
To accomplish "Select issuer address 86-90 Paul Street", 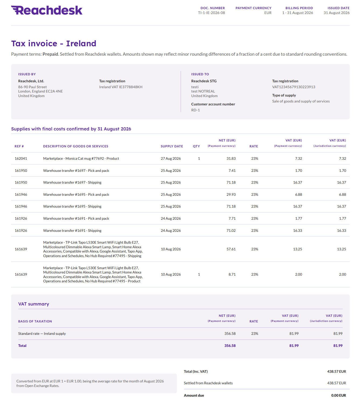I will tap(32, 87).
